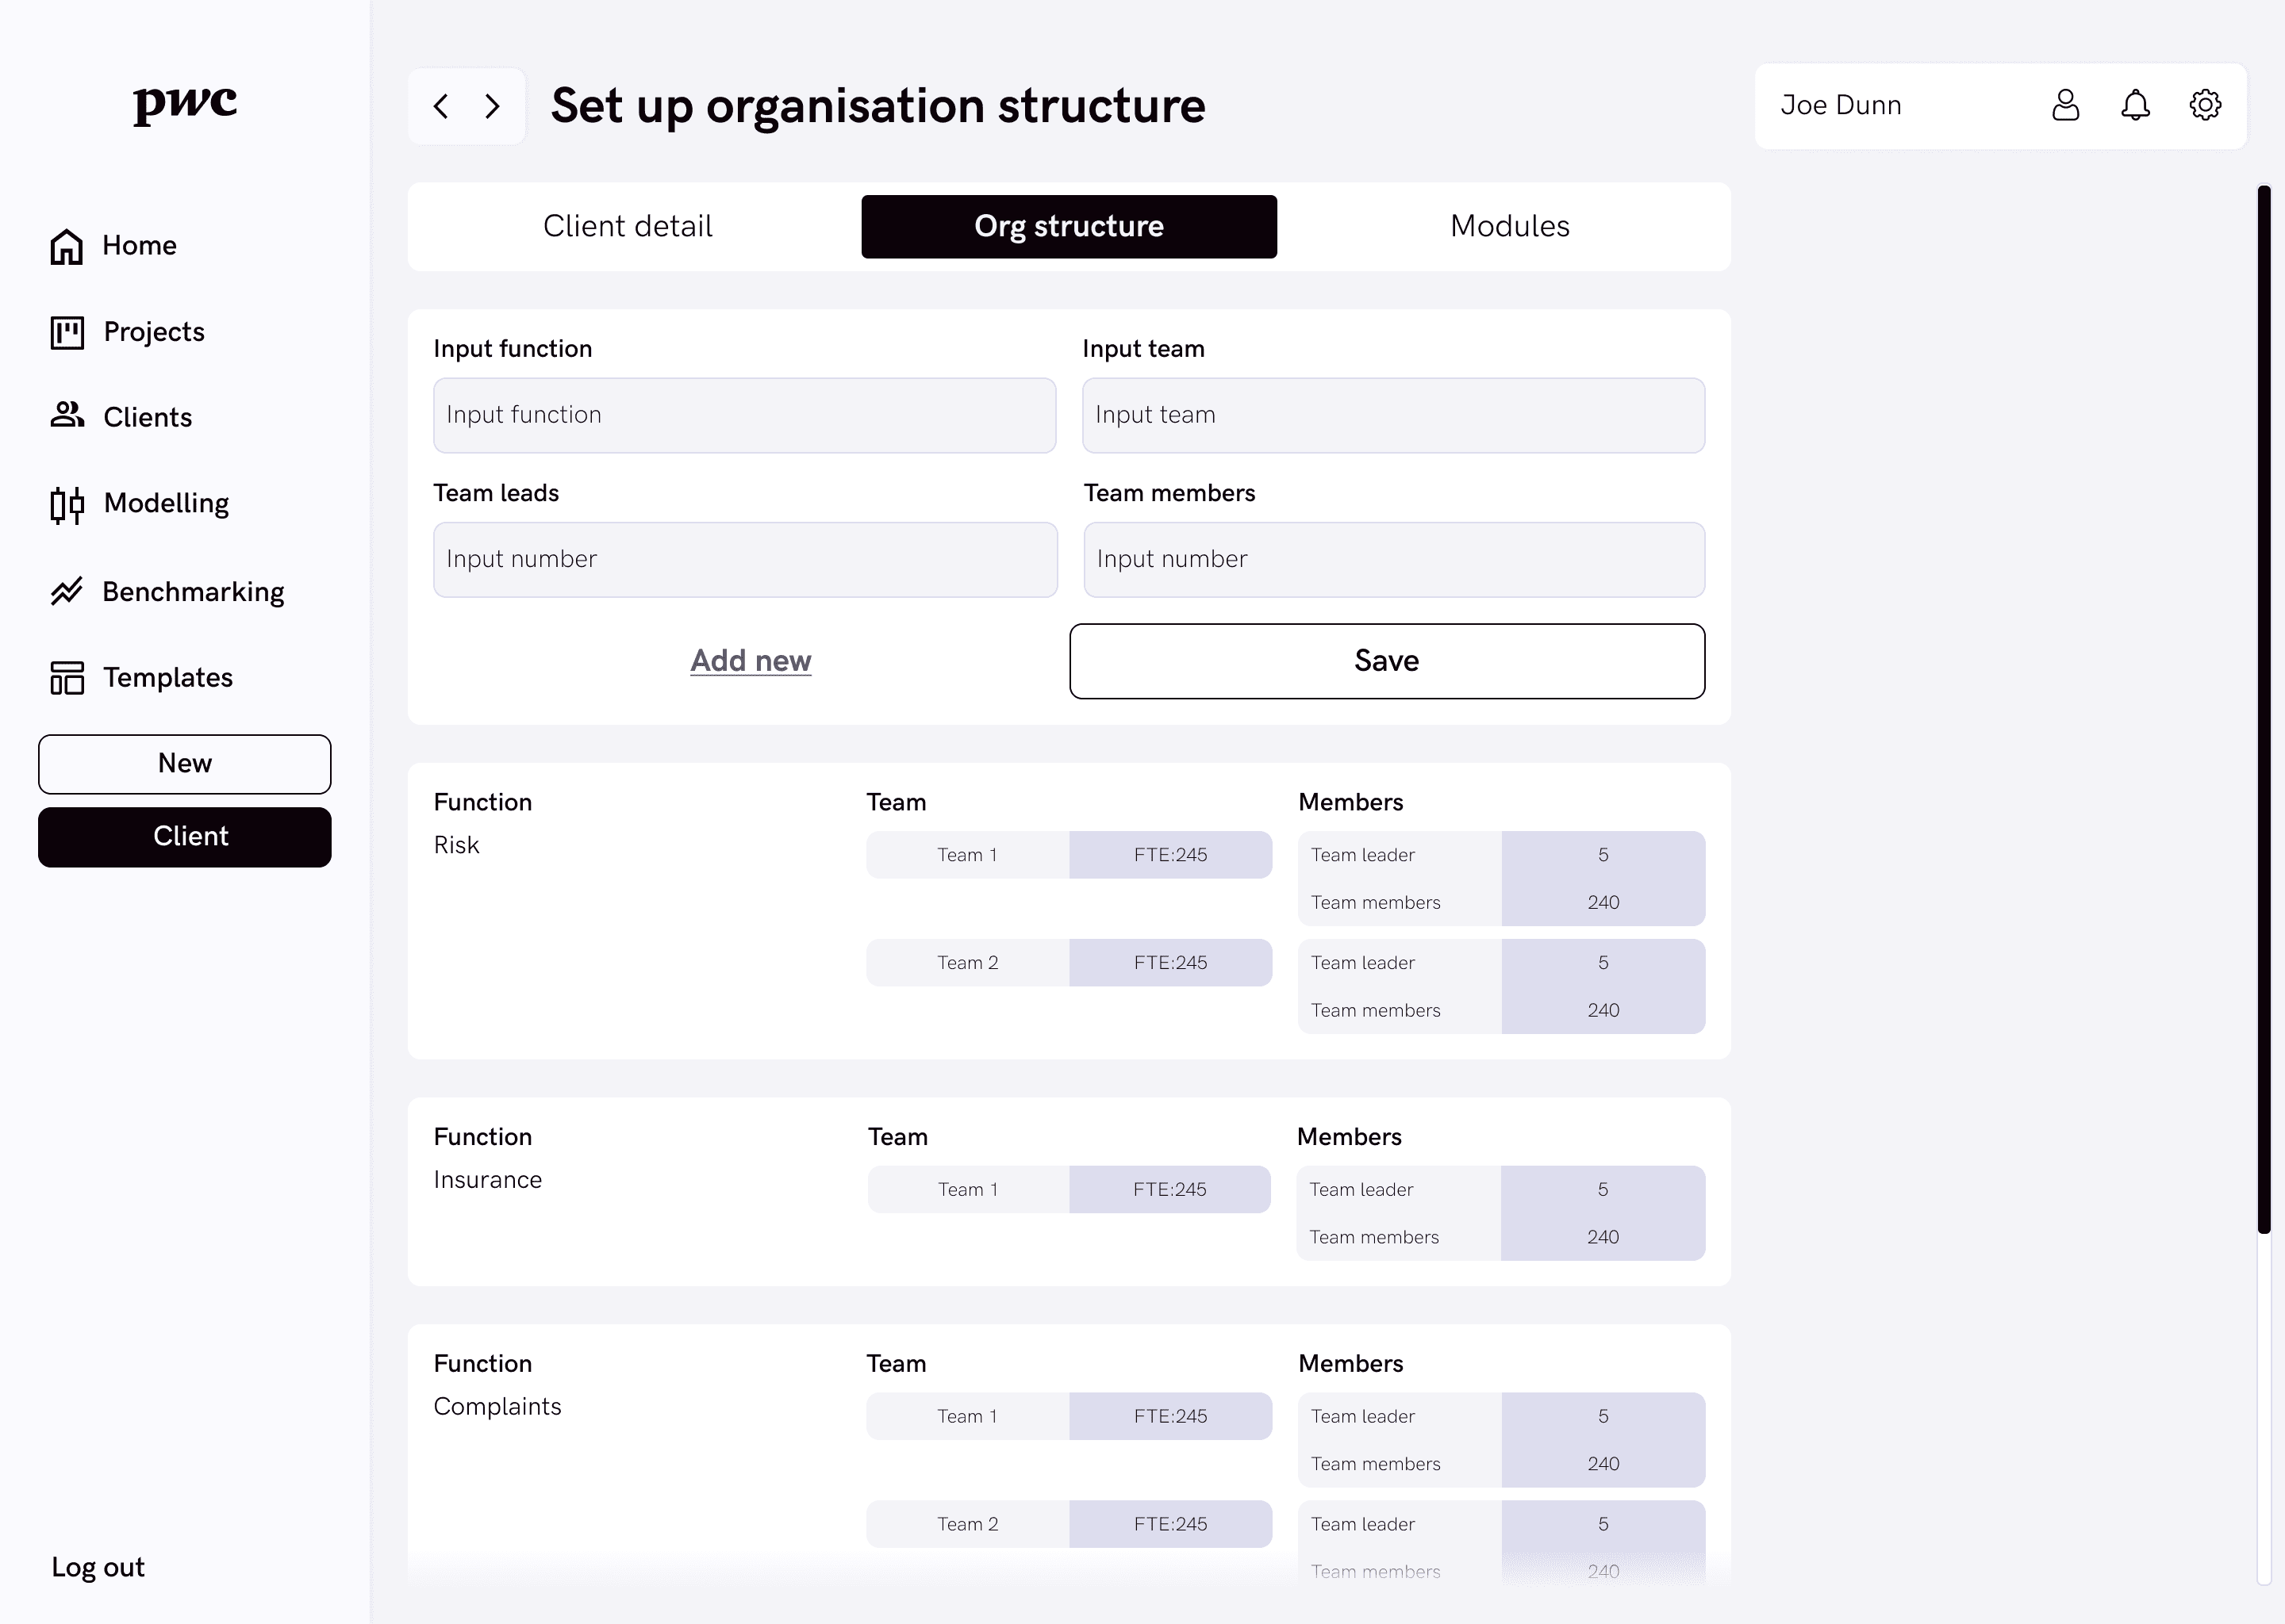
Task: Click the PwC logo
Action: coord(185,103)
